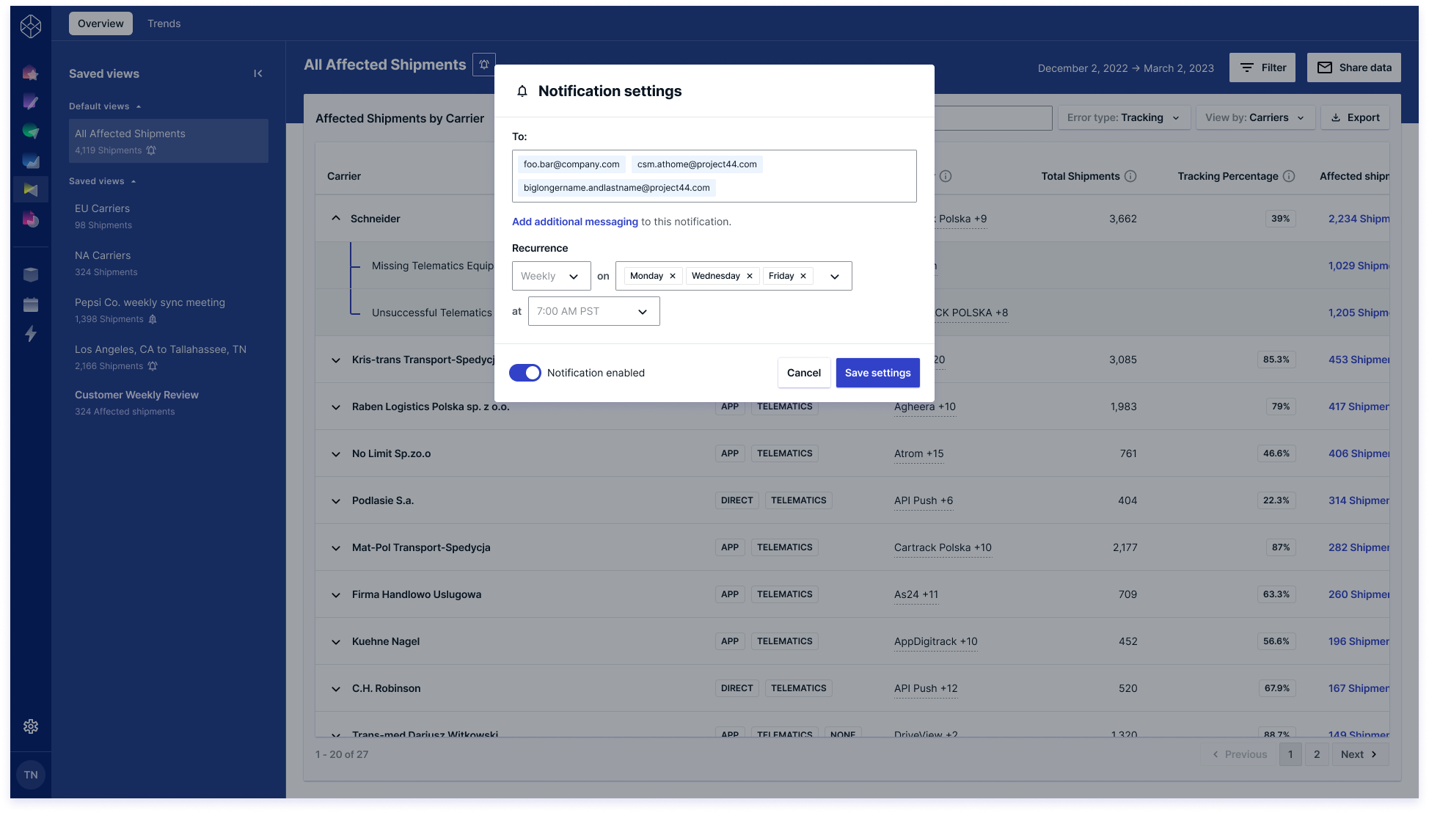The height and width of the screenshot is (813, 1429).
Task: Open the Weekly recurrence dropdown
Action: (551, 276)
